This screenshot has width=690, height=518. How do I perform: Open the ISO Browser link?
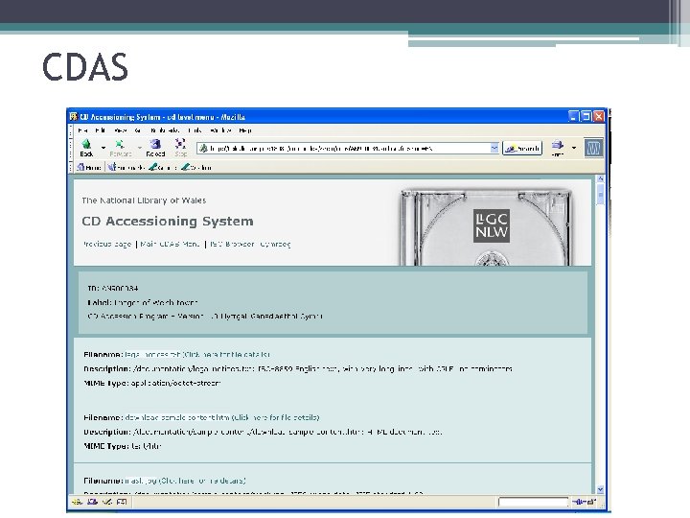click(232, 244)
